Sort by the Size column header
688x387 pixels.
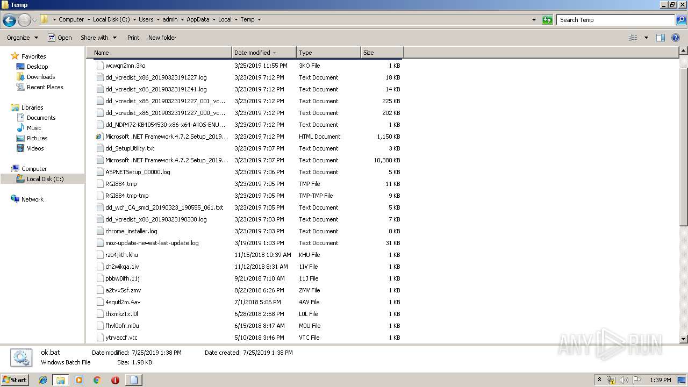382,53
